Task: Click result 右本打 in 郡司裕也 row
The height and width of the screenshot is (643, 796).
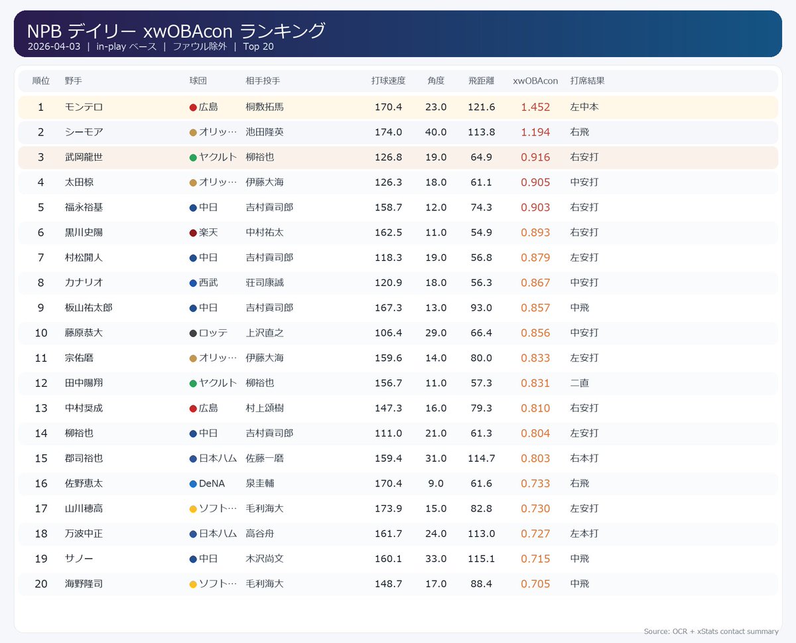Action: pos(584,458)
